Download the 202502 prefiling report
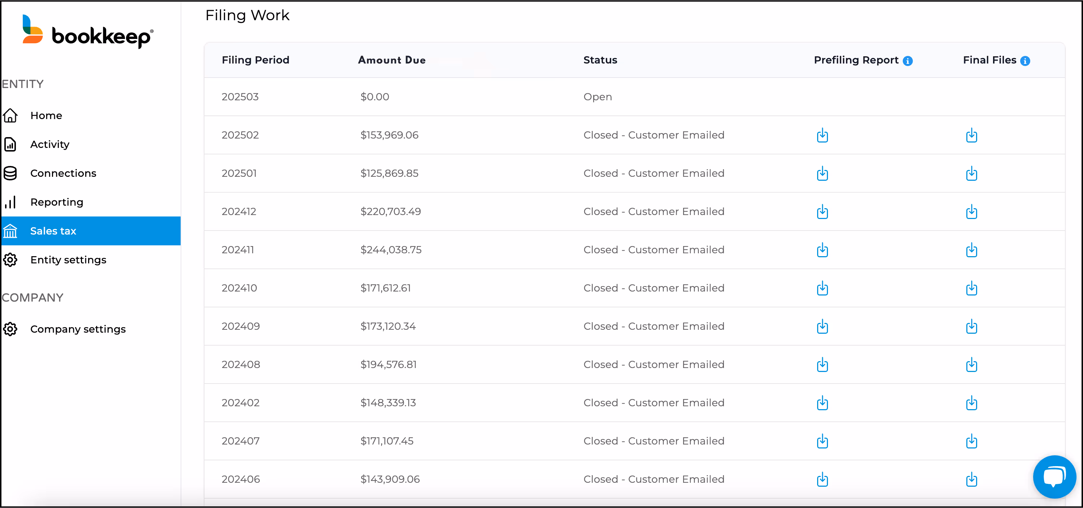This screenshot has height=508, width=1083. click(822, 135)
